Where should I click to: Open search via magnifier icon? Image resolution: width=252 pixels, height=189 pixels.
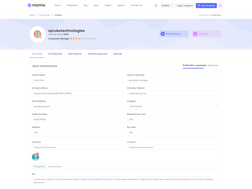156,6
